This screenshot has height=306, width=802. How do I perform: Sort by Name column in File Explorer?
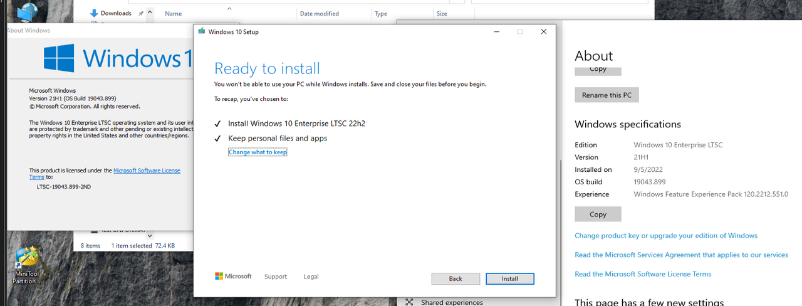174,14
